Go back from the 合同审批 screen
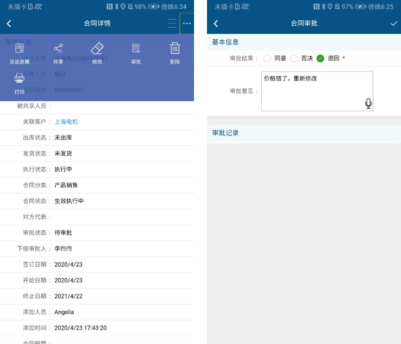401x344 pixels. click(216, 23)
